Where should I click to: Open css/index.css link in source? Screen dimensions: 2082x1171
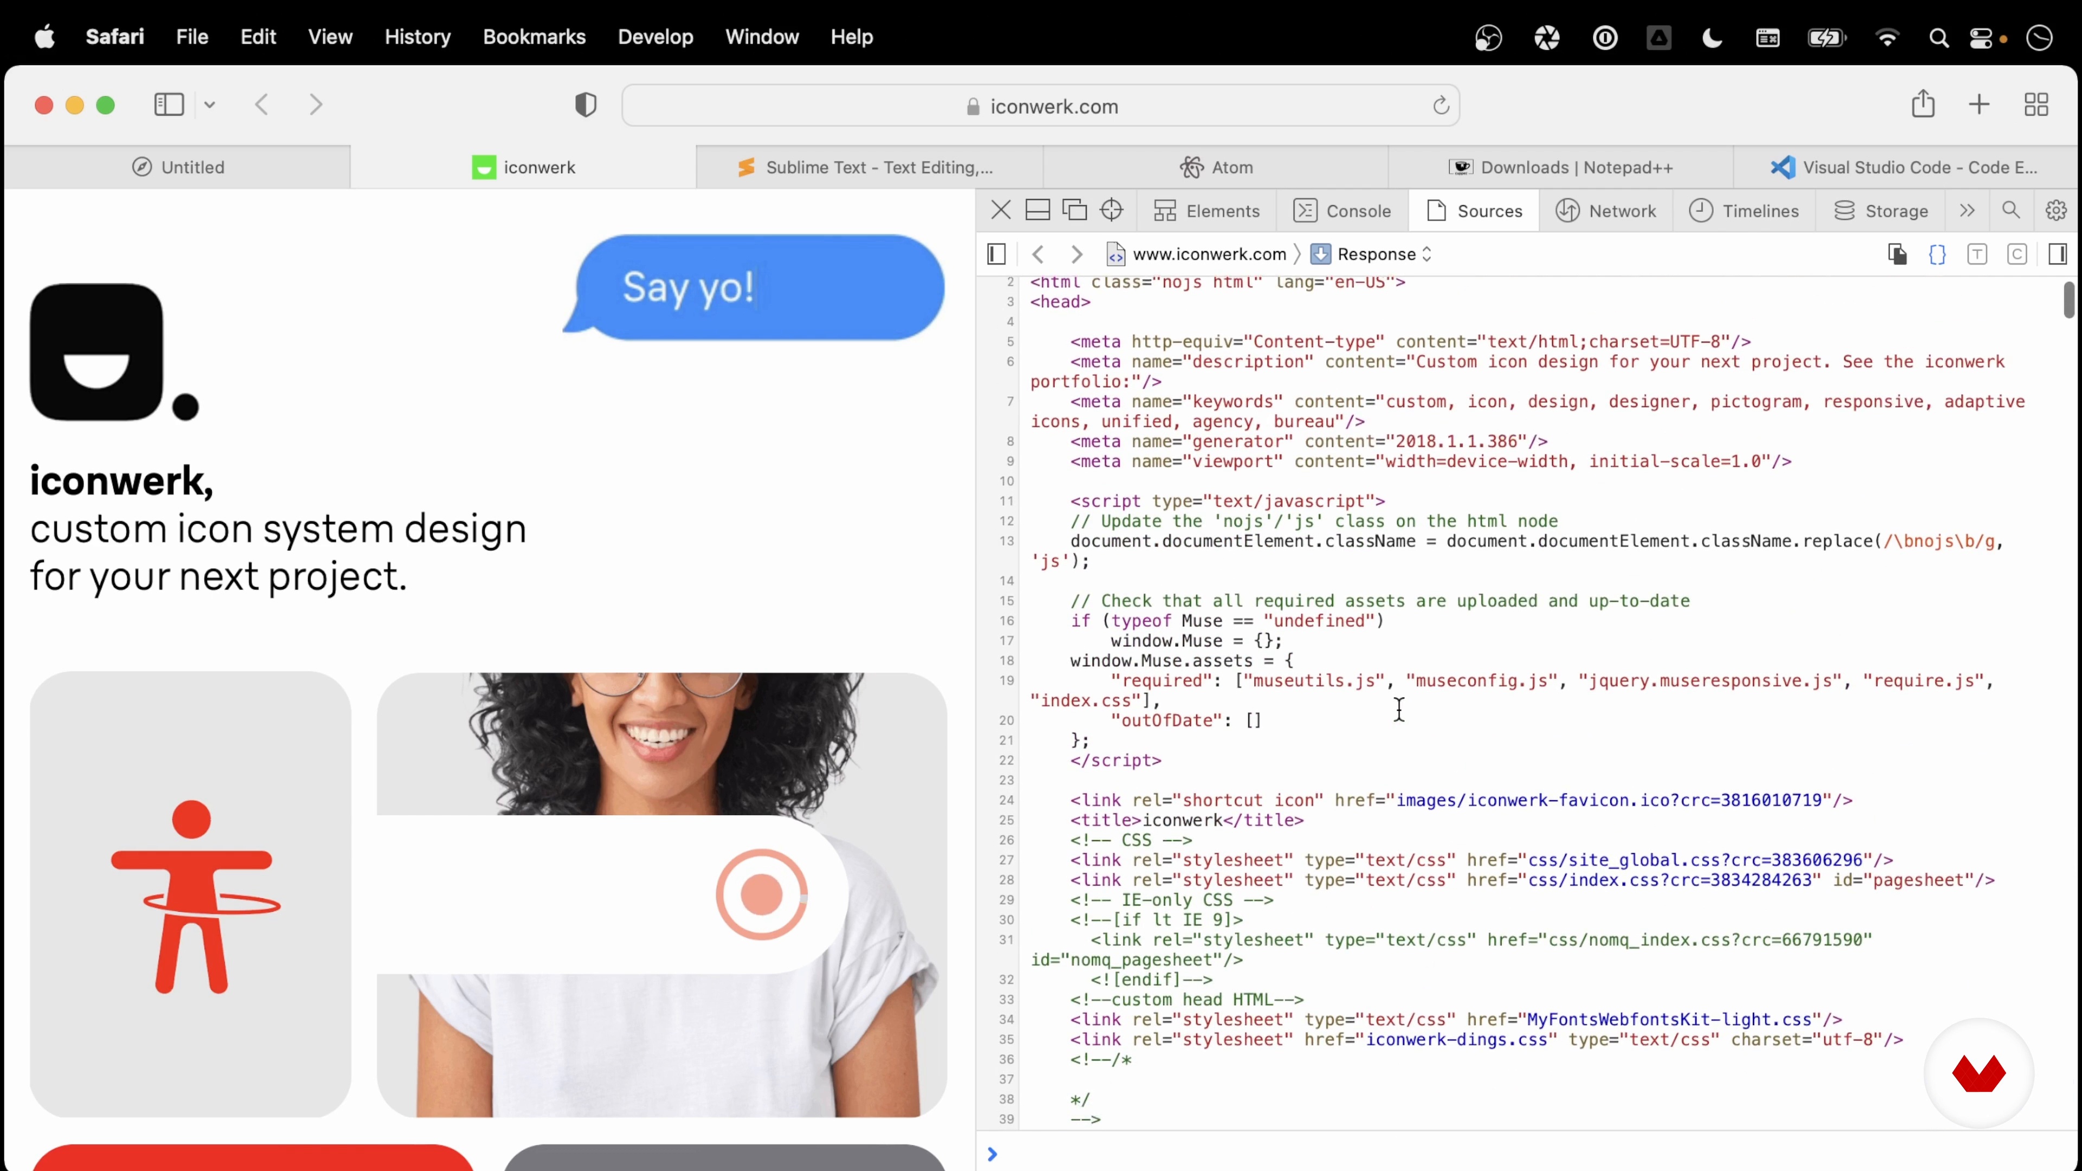tap(1670, 879)
